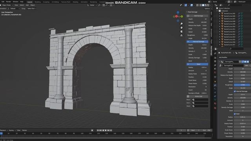This screenshot has height=141, width=251.
Task: Click the Basic material sphere icon
Action: (193, 99)
